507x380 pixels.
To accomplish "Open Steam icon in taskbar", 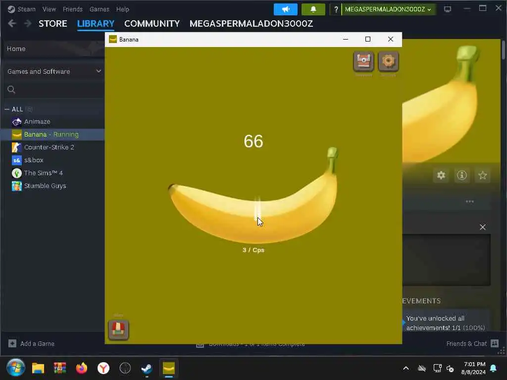I will [147, 368].
